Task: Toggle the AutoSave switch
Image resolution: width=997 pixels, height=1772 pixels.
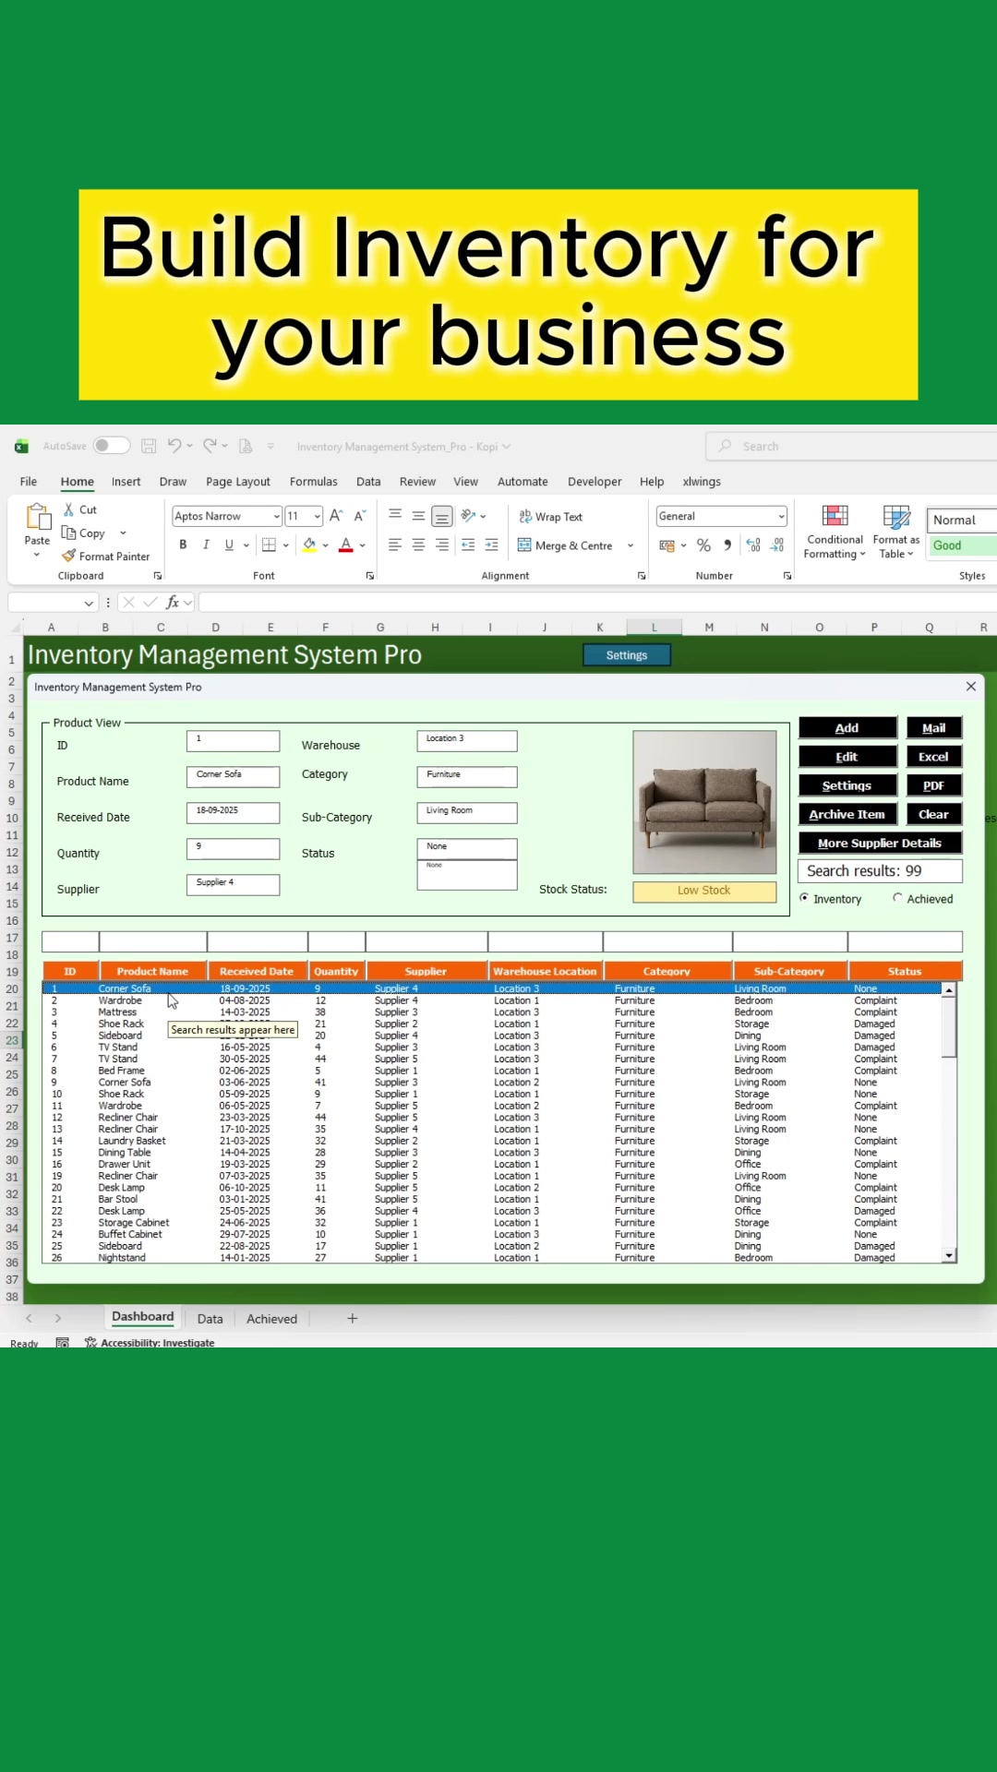Action: pyautogui.click(x=112, y=446)
